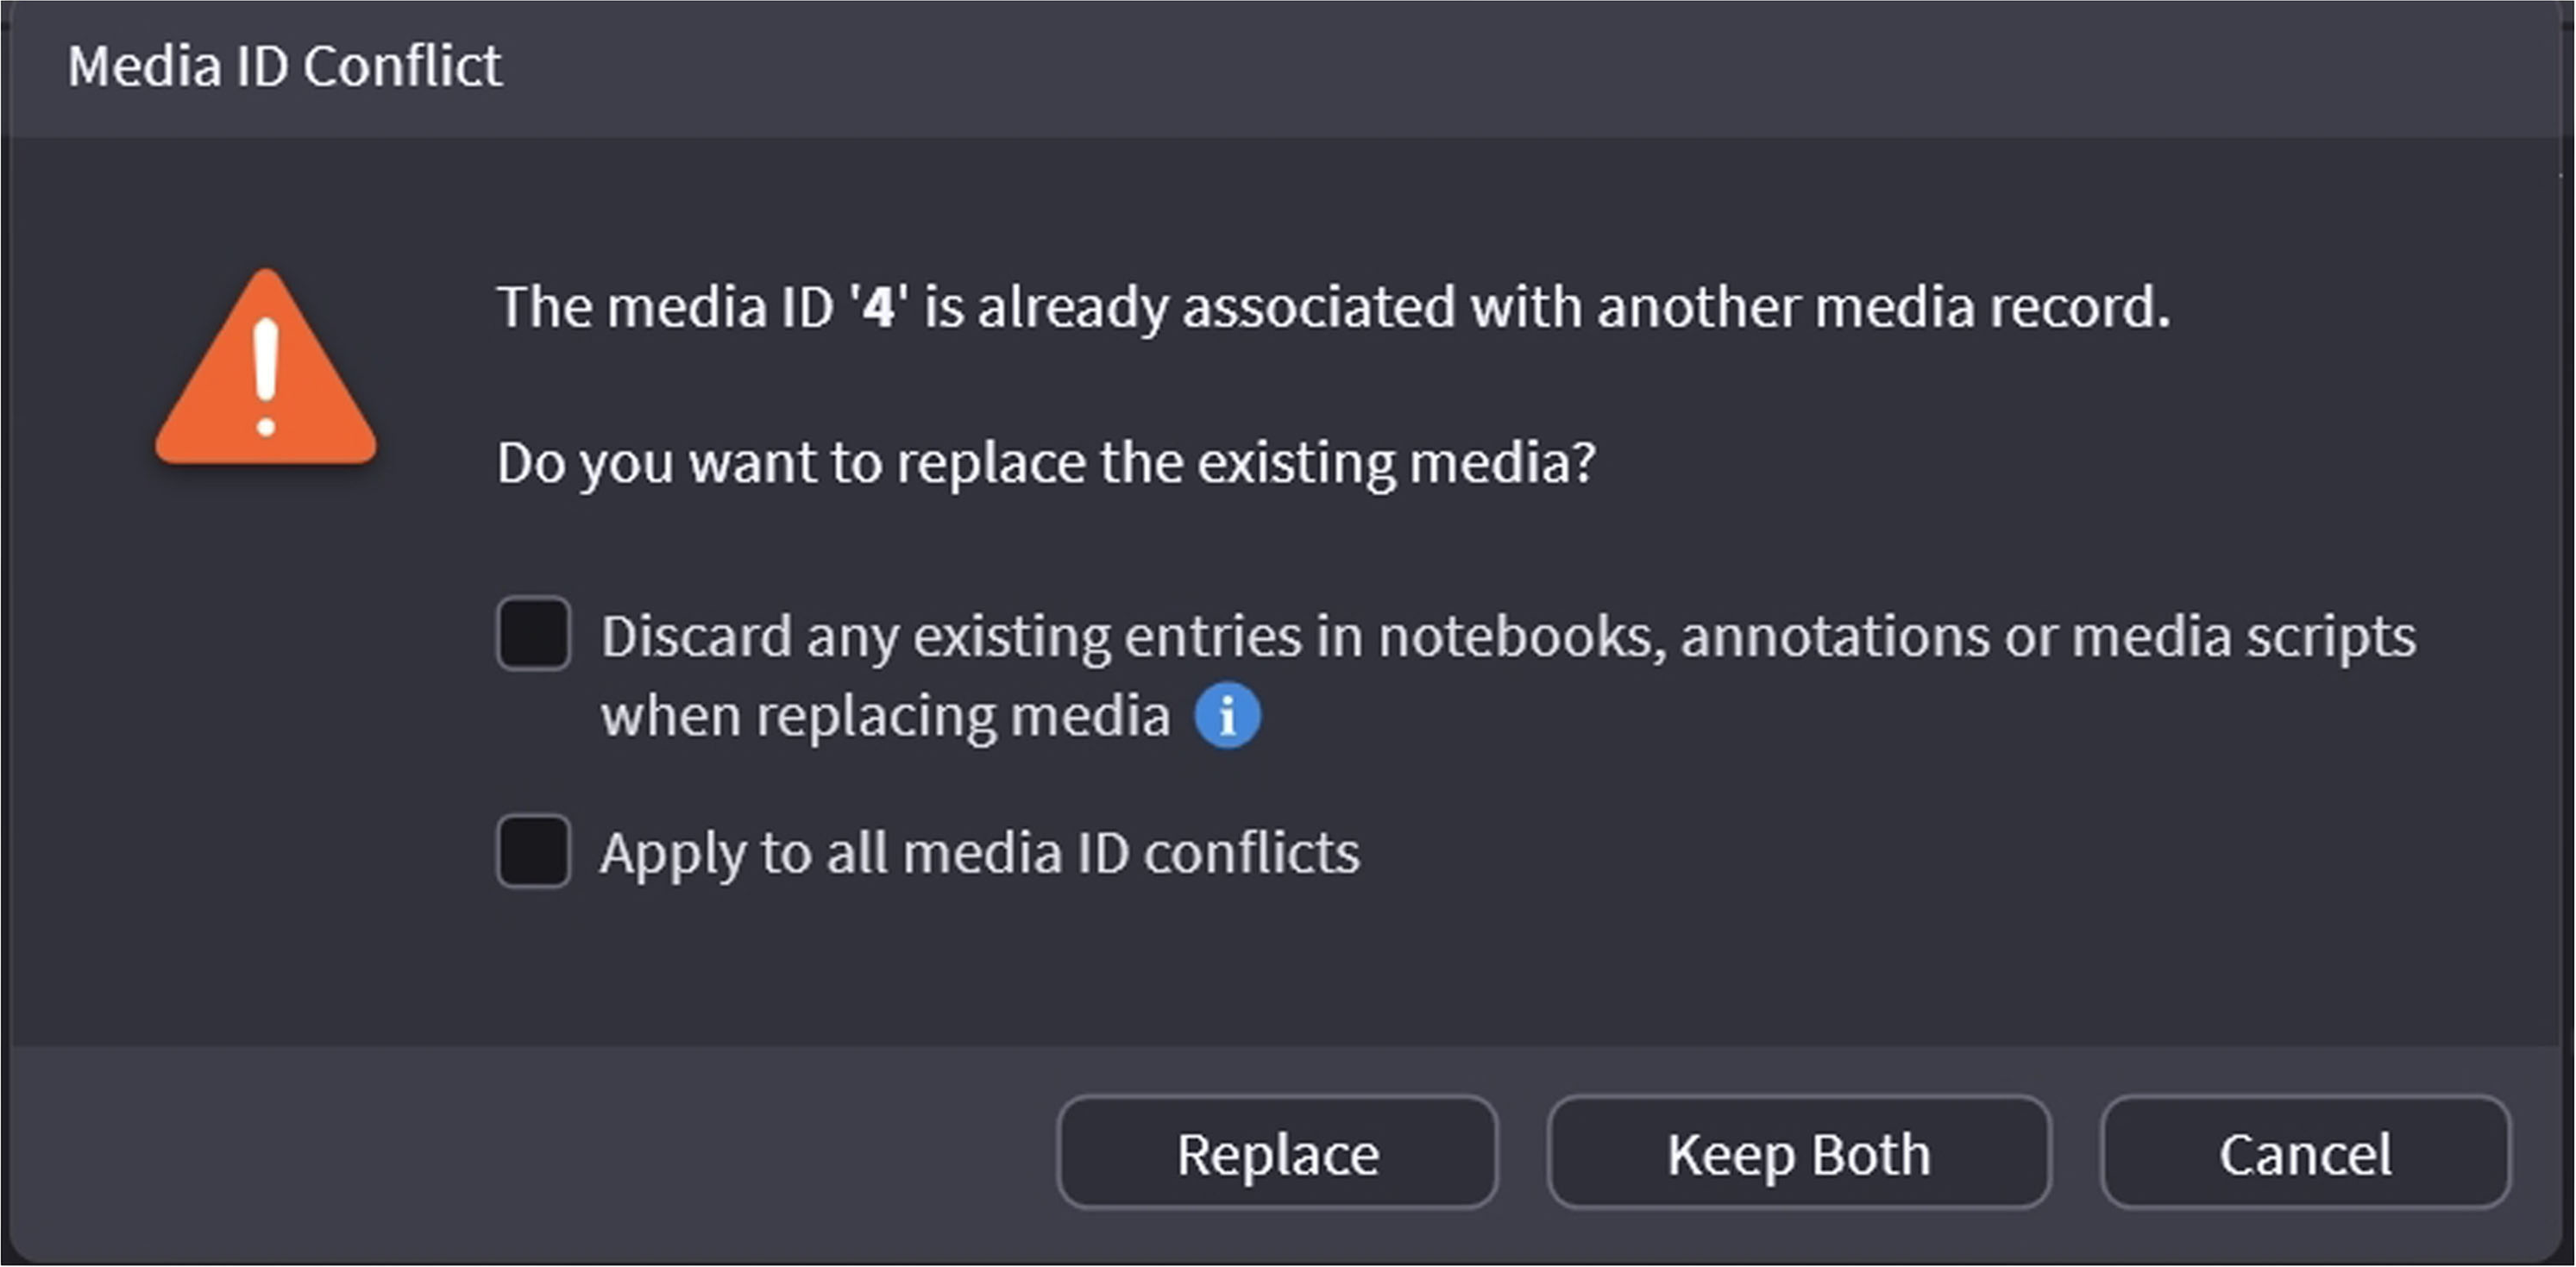Click the orange warning triangle icon

[x=266, y=372]
